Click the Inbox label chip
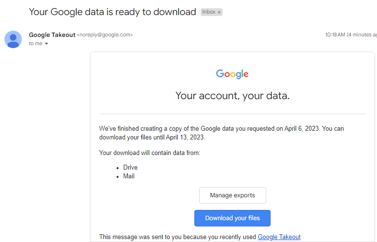377x242 pixels. pos(208,12)
